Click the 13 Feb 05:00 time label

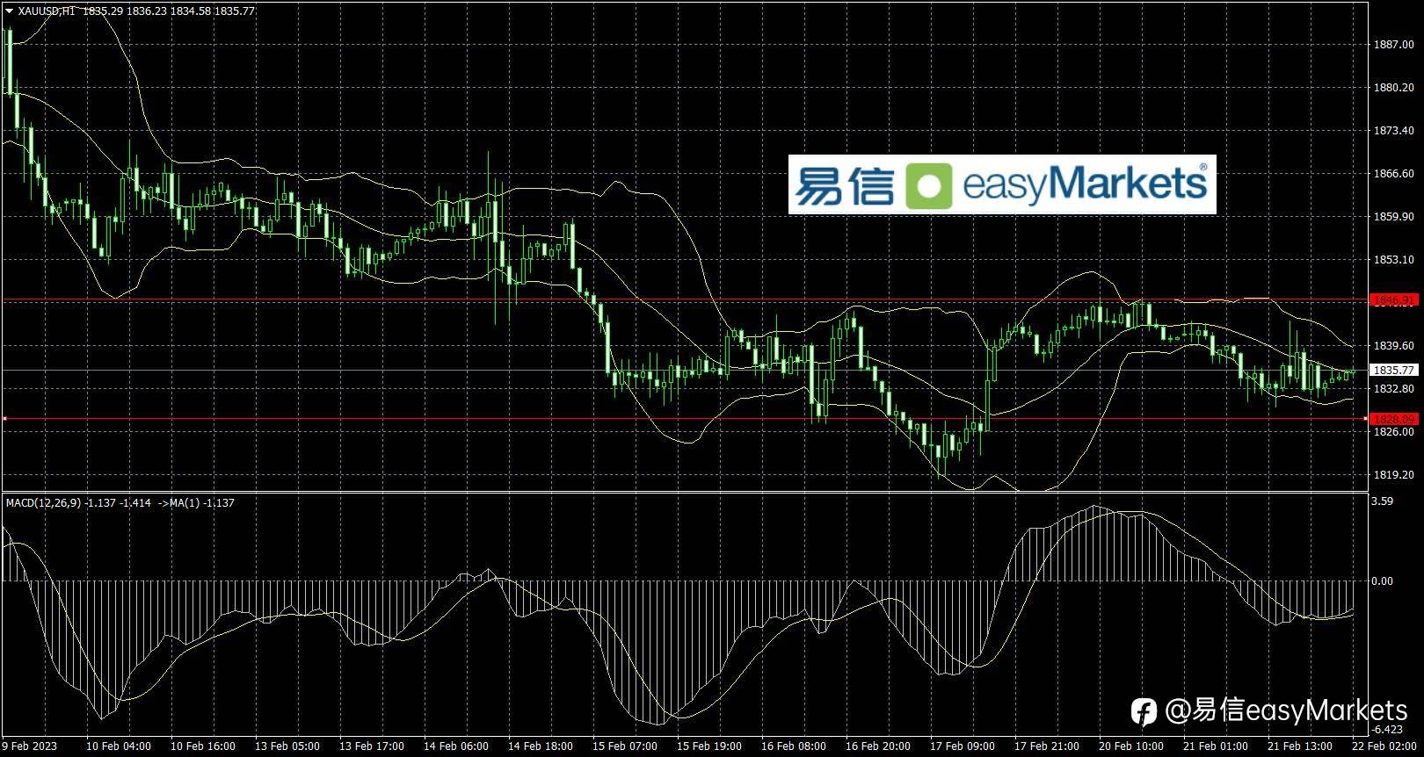pyautogui.click(x=287, y=746)
